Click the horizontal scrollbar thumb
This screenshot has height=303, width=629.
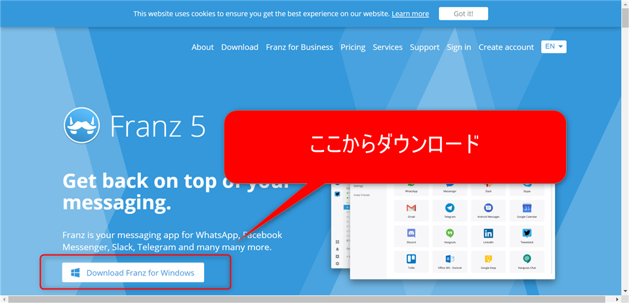(x=306, y=299)
